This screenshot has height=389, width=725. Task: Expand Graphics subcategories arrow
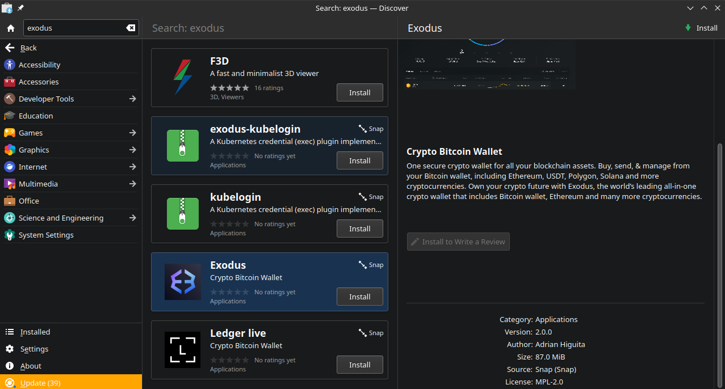132,150
